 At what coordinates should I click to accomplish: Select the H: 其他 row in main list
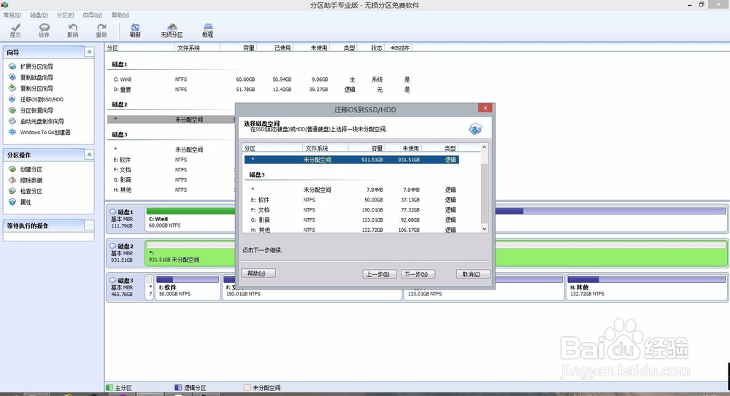172,190
